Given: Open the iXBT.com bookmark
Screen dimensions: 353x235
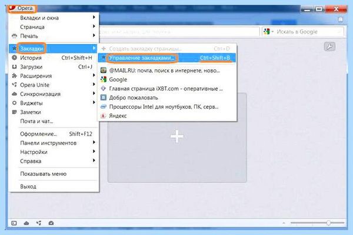Looking at the screenshot, I should [x=167, y=89].
